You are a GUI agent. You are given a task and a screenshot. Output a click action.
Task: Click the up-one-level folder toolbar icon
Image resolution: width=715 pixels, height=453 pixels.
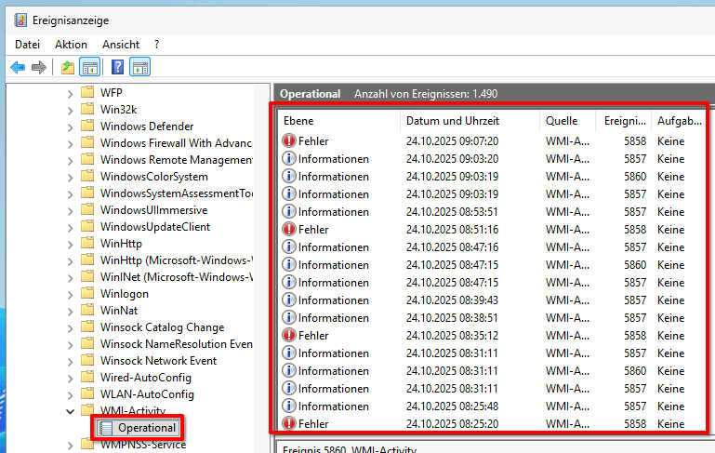click(68, 67)
